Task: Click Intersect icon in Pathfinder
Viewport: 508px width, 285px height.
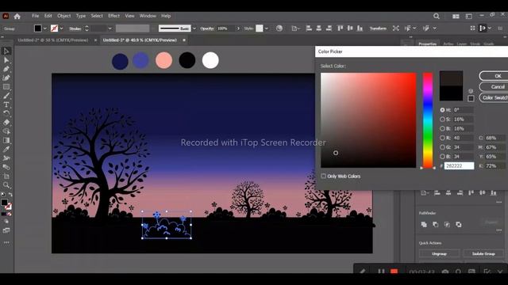Action: pyautogui.click(x=447, y=224)
